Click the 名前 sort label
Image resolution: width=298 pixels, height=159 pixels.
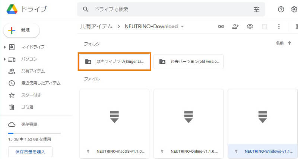[x=280, y=43]
